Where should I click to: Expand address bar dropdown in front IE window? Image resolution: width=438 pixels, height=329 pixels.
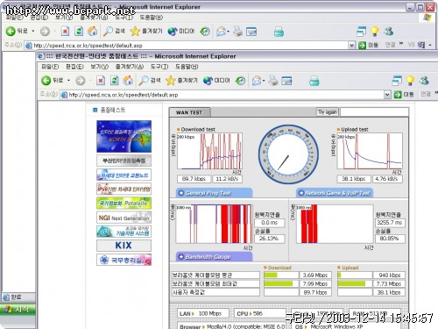click(387, 95)
